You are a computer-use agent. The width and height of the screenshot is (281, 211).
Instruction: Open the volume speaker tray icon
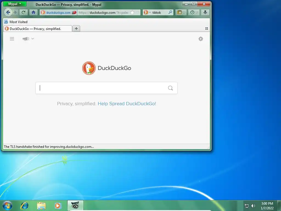(253, 206)
